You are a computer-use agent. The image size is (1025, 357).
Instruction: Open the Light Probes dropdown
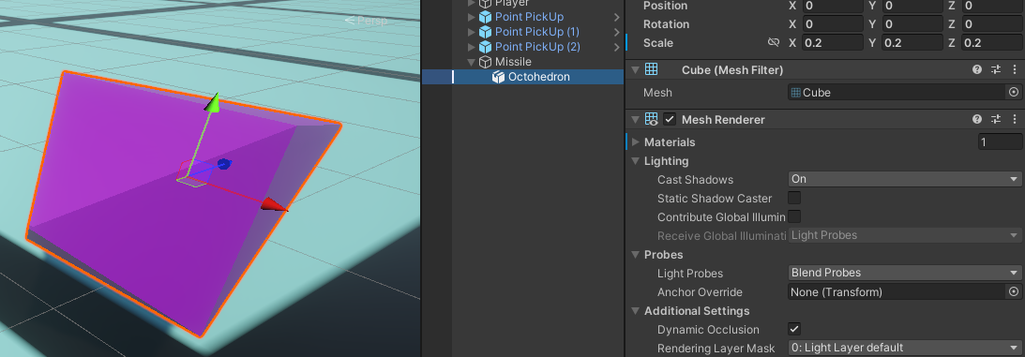(x=905, y=273)
